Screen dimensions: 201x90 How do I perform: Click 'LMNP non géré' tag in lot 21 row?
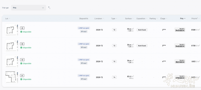[x=84, y=75]
